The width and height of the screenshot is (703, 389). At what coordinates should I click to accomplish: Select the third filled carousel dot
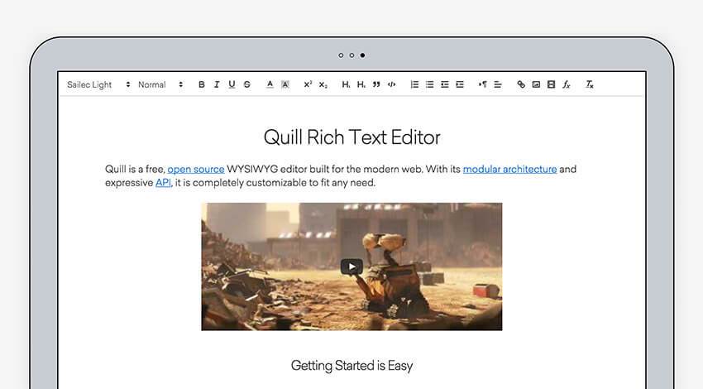pos(362,55)
